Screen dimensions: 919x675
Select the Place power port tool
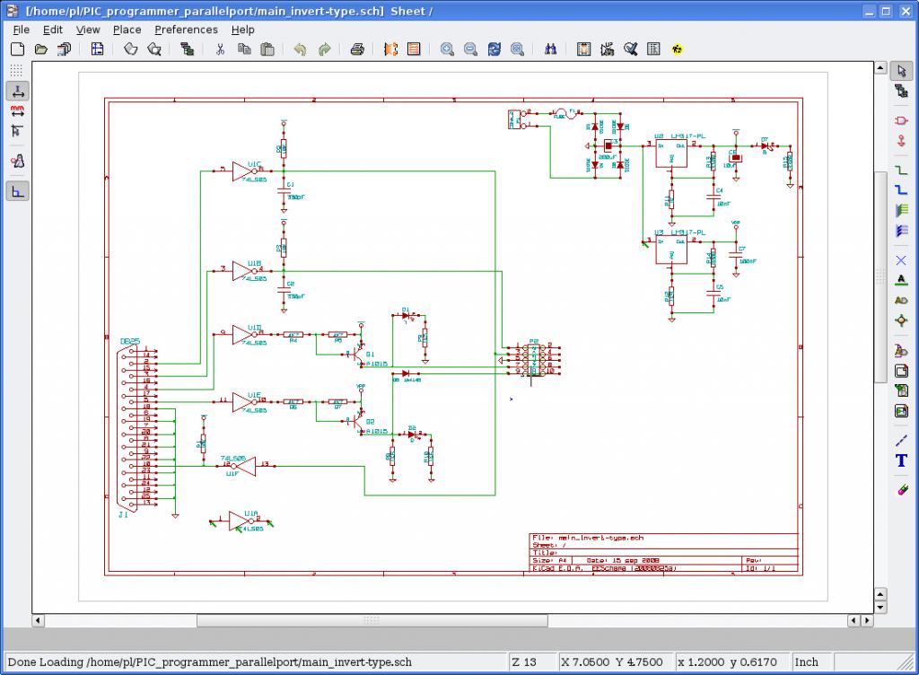click(901, 140)
